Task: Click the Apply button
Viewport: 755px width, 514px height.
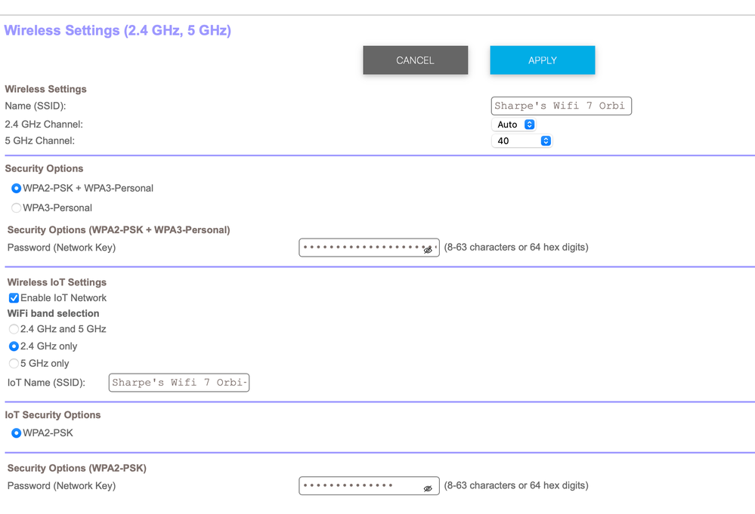Action: tap(542, 60)
